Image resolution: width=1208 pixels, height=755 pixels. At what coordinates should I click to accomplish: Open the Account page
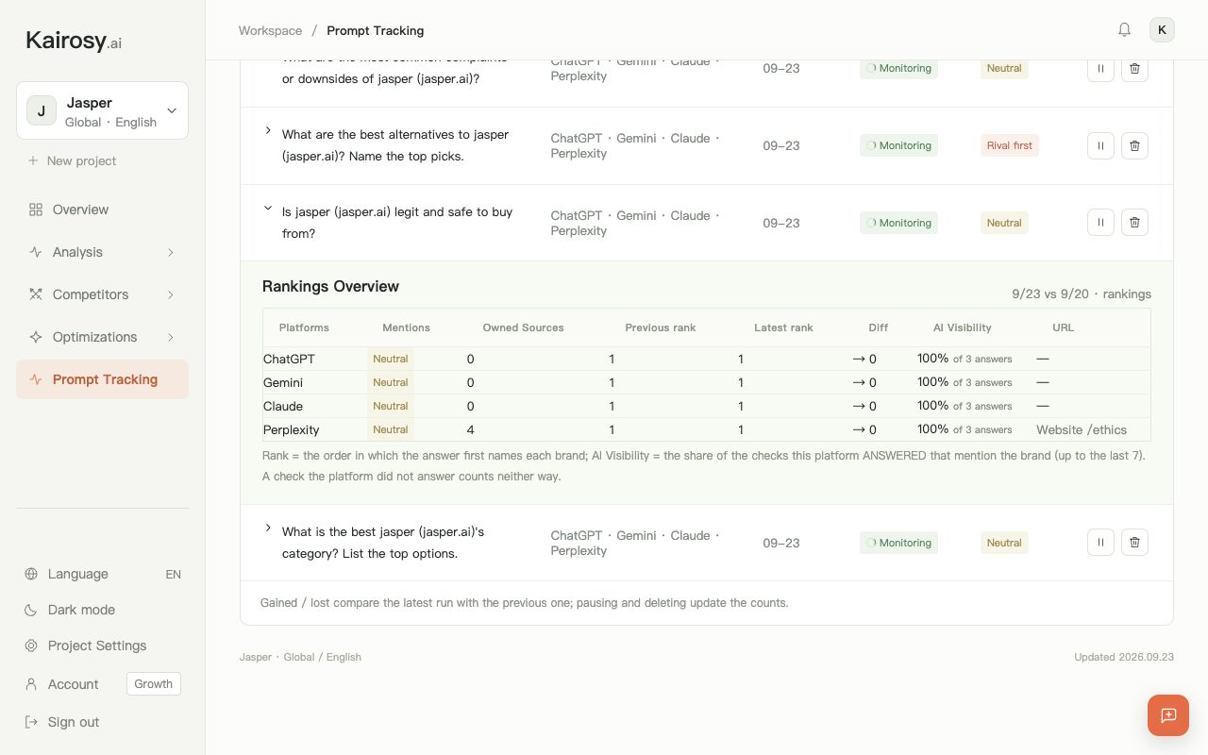coord(73,684)
